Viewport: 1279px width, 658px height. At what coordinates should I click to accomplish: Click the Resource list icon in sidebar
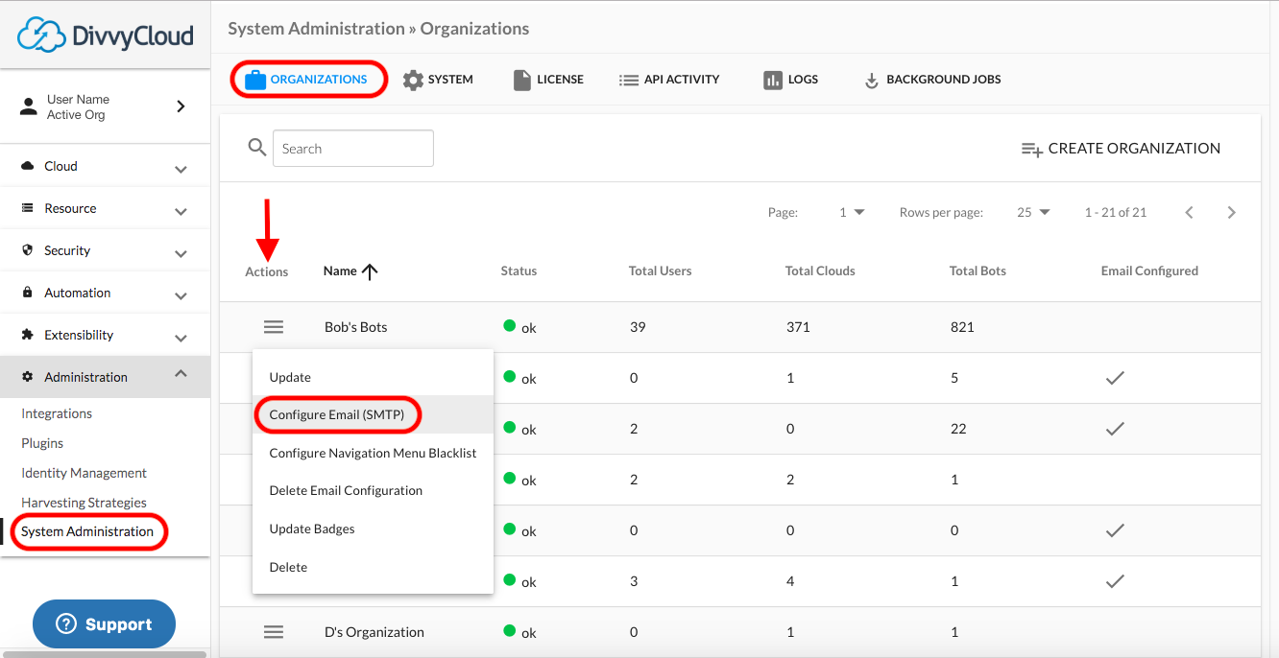(28, 208)
